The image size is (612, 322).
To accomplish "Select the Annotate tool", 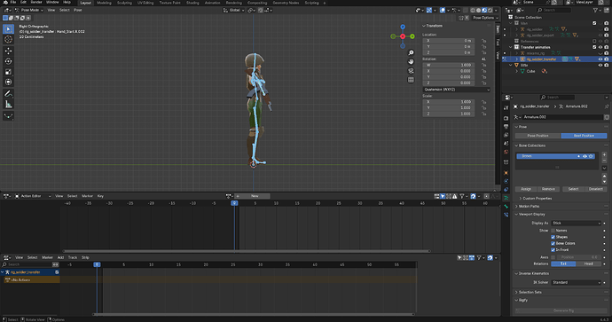I will (8, 94).
